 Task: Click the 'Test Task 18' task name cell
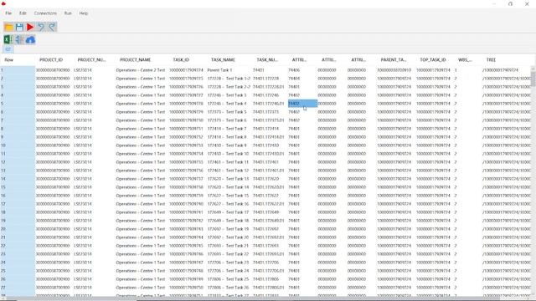pos(228,221)
